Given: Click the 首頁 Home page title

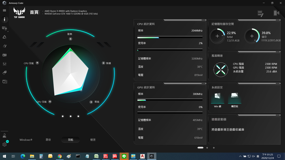Looking at the screenshot, I should coord(34,12).
